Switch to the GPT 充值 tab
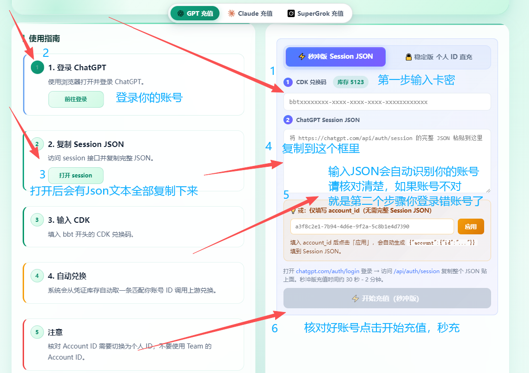Screen dimensions: 529x373 pos(195,13)
